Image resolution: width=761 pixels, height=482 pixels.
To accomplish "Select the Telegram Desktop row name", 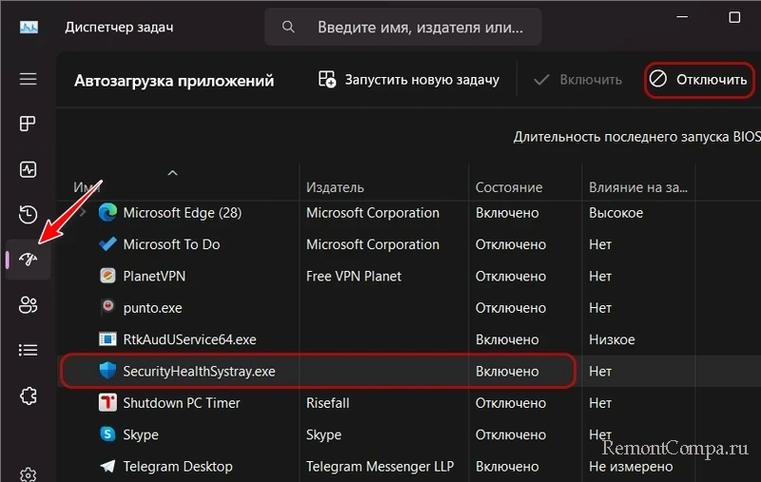I will 178,466.
